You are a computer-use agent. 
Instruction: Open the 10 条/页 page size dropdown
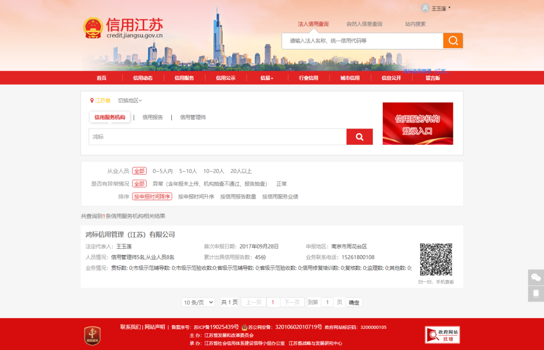198,303
